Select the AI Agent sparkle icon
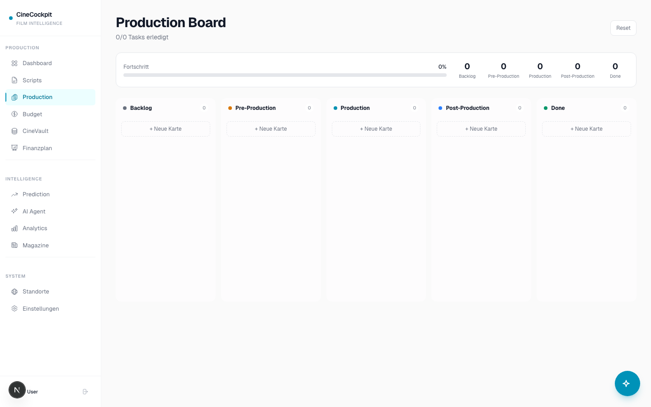Image resolution: width=651 pixels, height=407 pixels. pos(14,211)
